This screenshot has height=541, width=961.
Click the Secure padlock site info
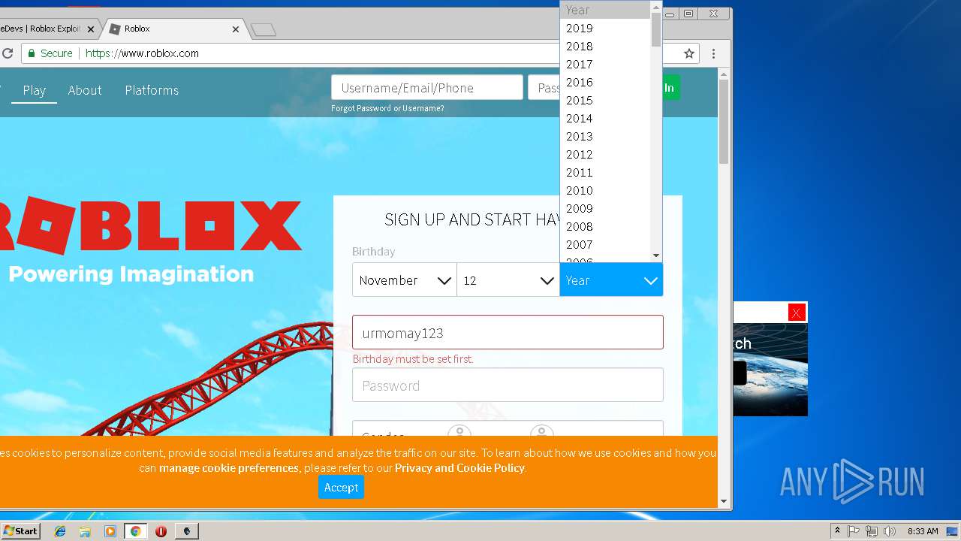50,53
